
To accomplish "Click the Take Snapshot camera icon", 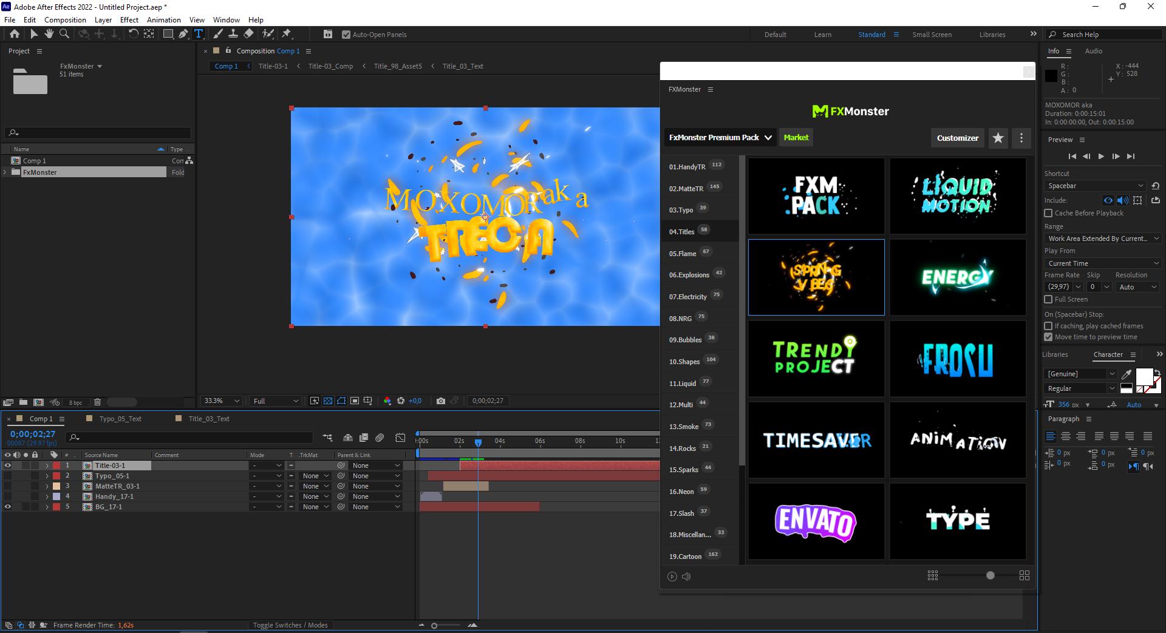I will [441, 401].
